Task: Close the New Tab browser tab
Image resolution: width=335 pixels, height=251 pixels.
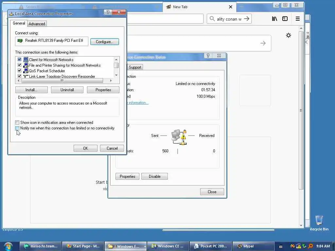Action: [x=231, y=7]
